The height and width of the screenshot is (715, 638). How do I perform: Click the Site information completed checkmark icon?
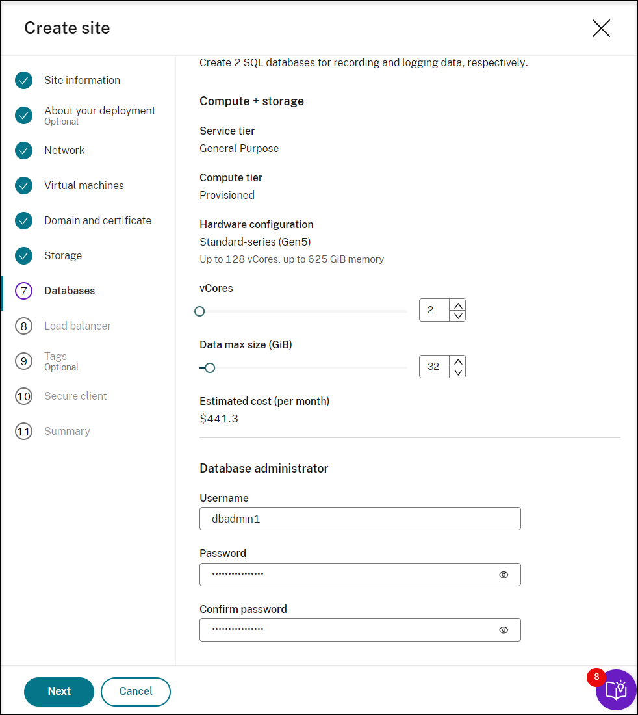coord(23,80)
